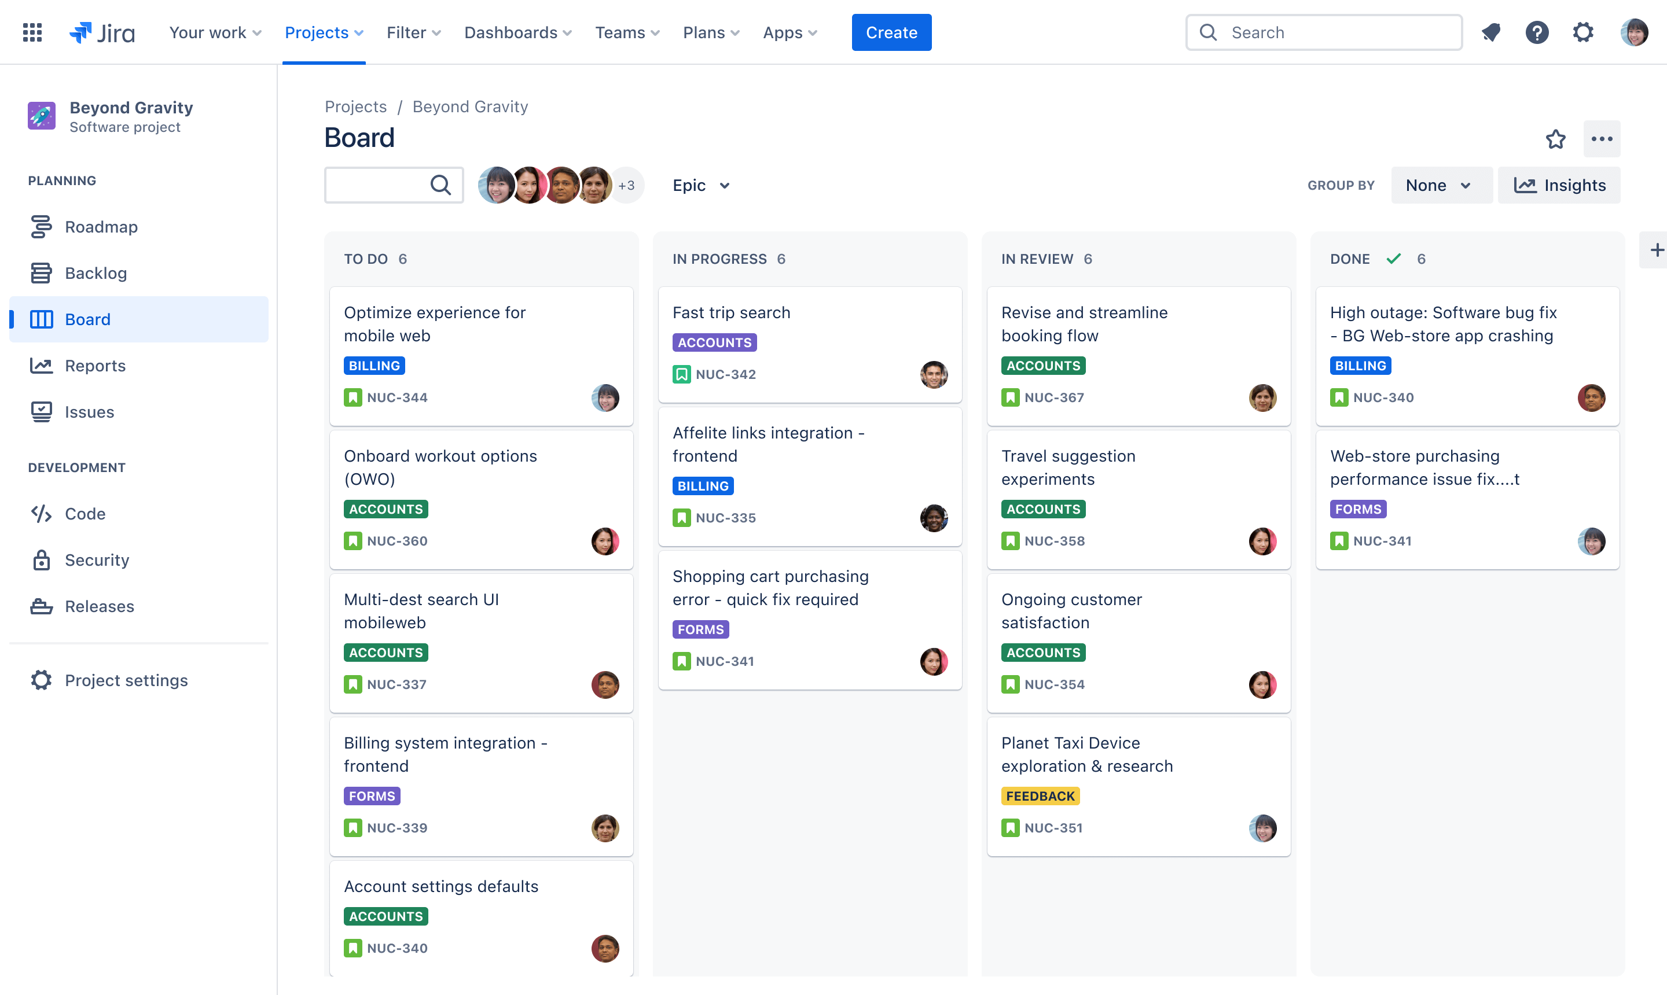Click the Create button
This screenshot has height=995, width=1667.
click(891, 32)
